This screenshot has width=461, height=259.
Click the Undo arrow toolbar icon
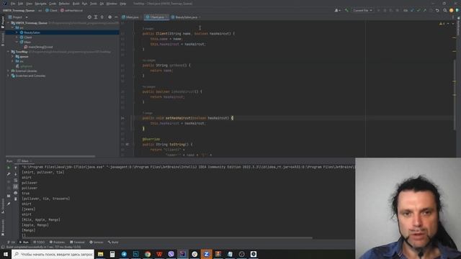437,10
